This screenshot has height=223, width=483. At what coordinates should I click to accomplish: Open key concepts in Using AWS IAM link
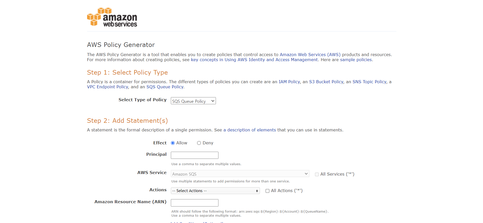tap(254, 60)
